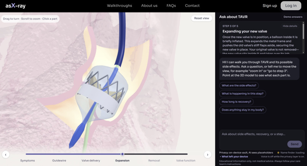Ask "How long is recovery?"
The width and height of the screenshot is (307, 166).
[x=236, y=102]
